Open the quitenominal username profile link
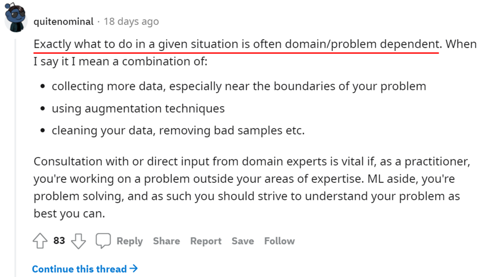Image resolution: width=485 pixels, height=277 pixels. 63,21
